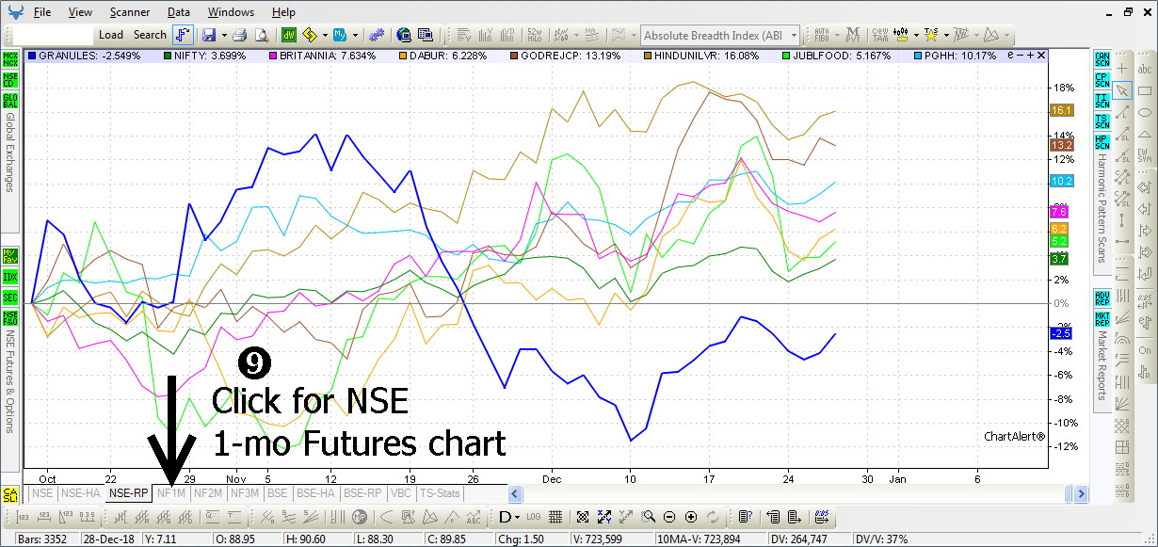This screenshot has width=1158, height=547.
Task: Click the blue My toolbar icon
Action: pyautogui.click(x=341, y=35)
